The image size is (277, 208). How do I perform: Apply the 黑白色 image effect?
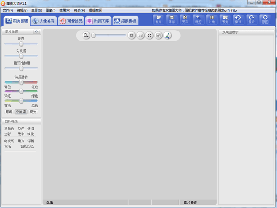coord(9,129)
